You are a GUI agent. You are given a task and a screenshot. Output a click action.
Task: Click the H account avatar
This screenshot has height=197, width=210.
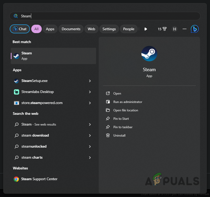point(175,29)
